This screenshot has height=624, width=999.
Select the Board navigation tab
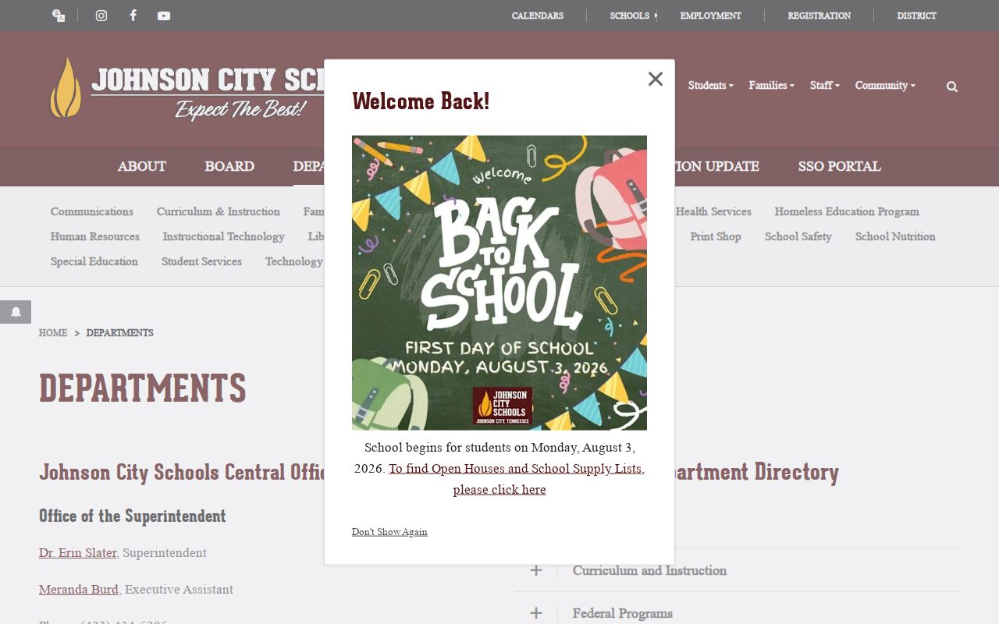tap(229, 166)
